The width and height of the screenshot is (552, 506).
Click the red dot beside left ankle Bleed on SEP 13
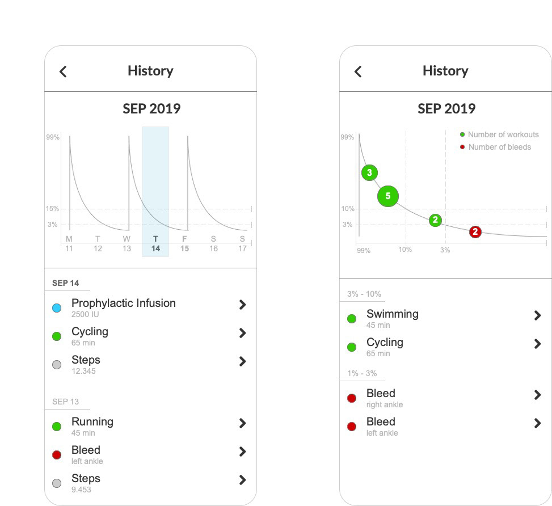pos(57,455)
